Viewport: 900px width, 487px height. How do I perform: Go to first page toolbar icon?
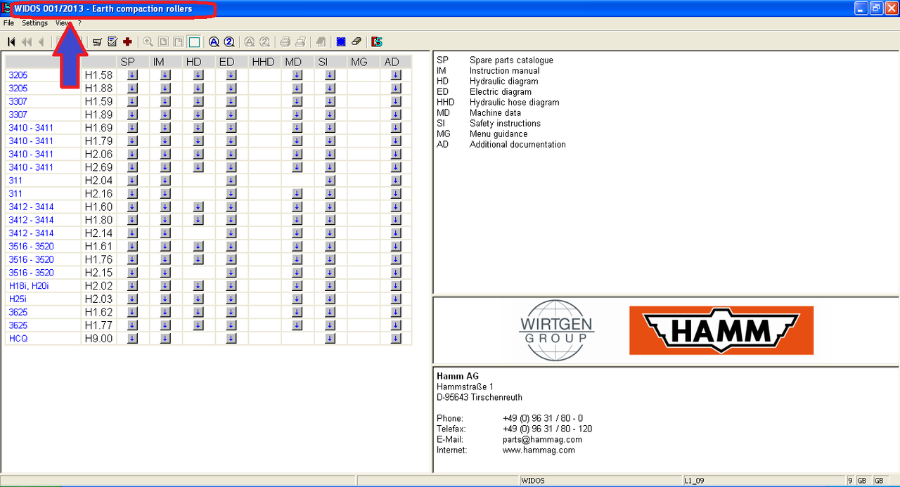coord(11,41)
